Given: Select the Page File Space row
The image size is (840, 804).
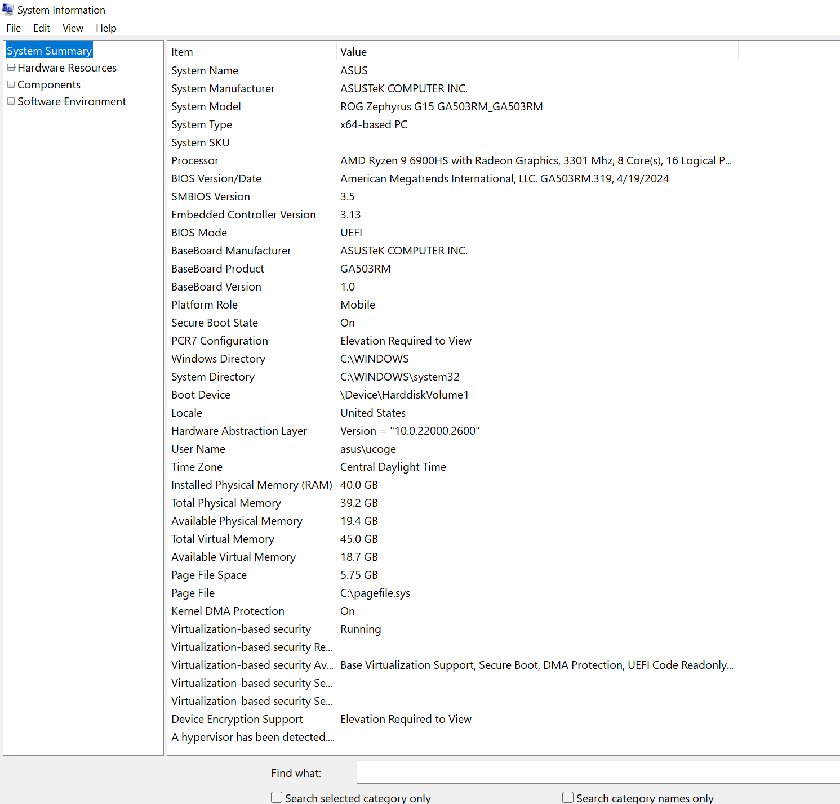Looking at the screenshot, I should [453, 575].
